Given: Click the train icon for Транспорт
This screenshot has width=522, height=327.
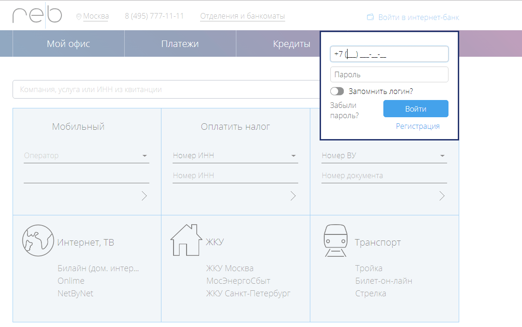Looking at the screenshot, I should (x=335, y=240).
